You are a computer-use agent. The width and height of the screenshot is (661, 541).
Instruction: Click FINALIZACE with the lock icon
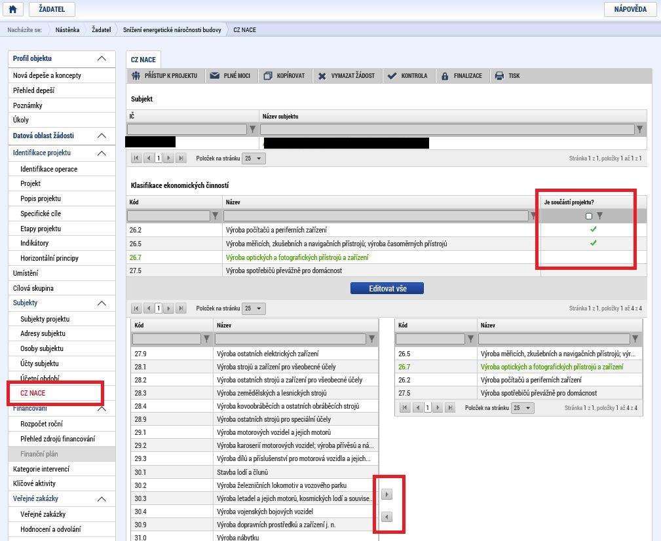(463, 76)
